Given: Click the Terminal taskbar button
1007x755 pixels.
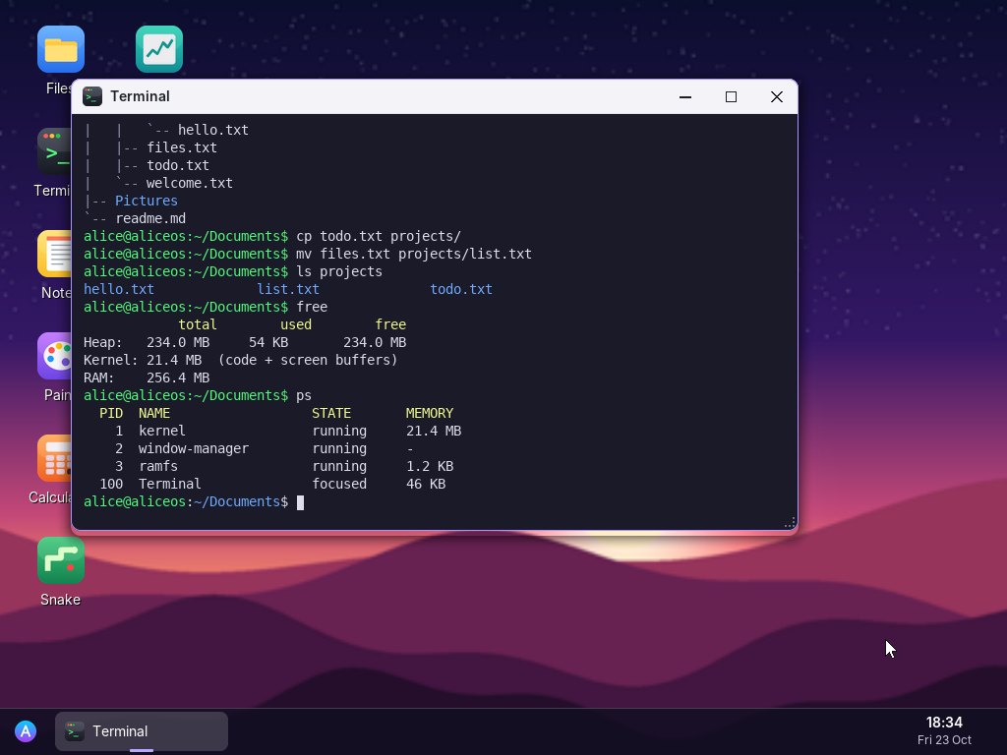Looking at the screenshot, I should pyautogui.click(x=142, y=731).
